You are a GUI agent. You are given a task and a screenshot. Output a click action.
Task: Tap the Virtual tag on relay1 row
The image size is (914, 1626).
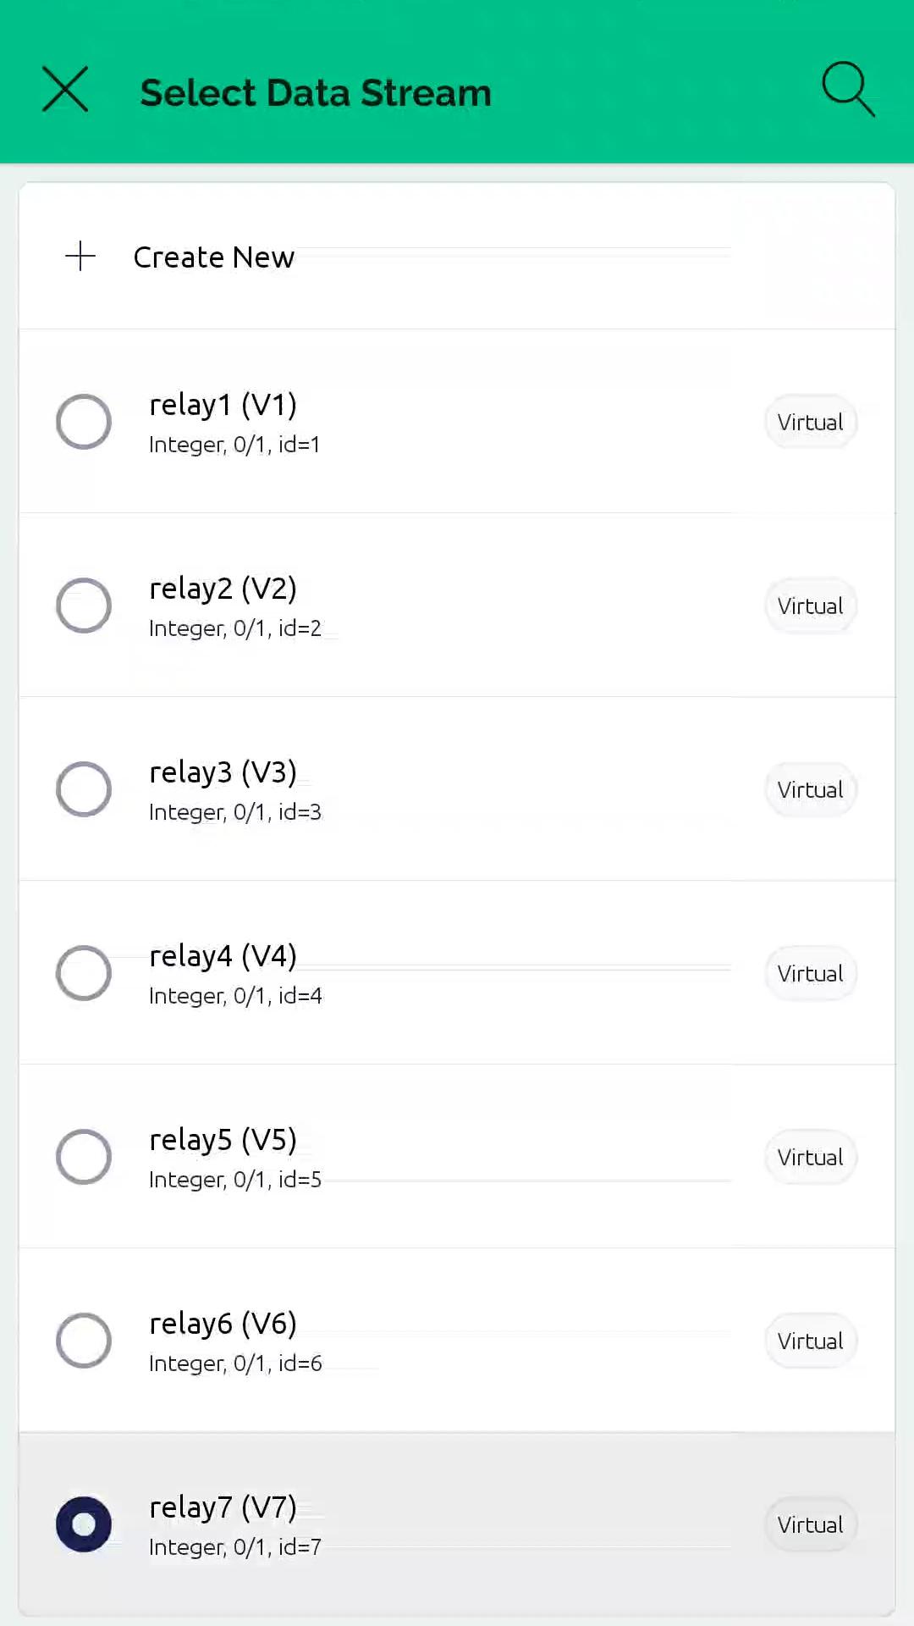(810, 422)
